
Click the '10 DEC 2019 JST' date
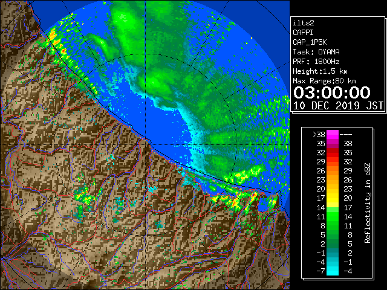(x=338, y=106)
